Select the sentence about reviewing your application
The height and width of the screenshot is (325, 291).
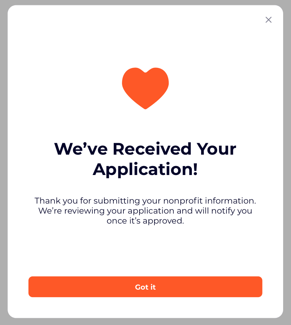coord(145,211)
